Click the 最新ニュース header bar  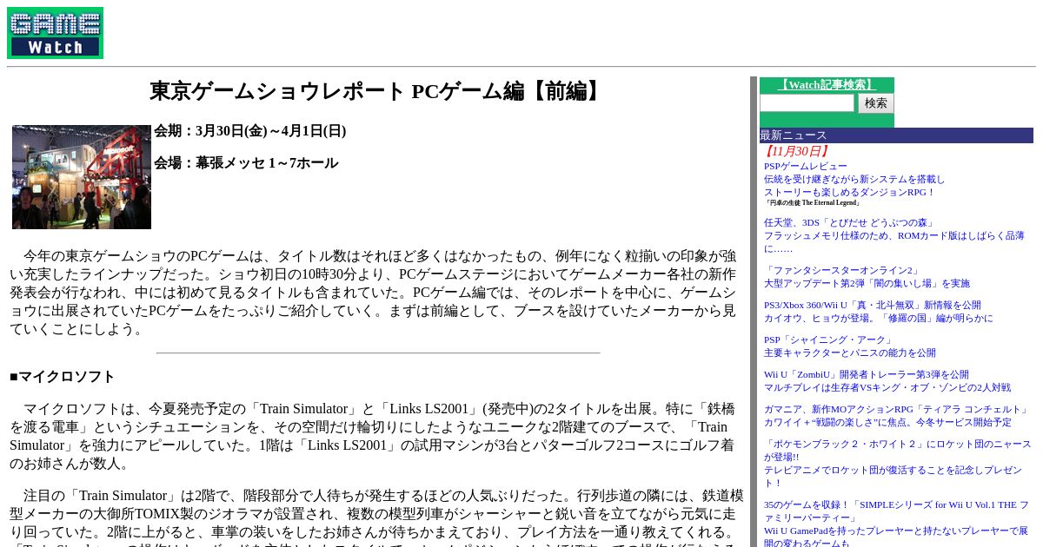[x=896, y=135]
